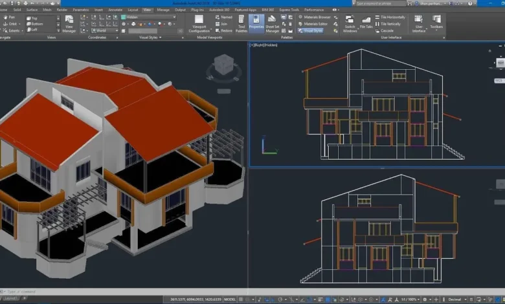The height and width of the screenshot is (304, 505).
Task: Switch to the Manage ribbon tab
Action: click(x=163, y=10)
